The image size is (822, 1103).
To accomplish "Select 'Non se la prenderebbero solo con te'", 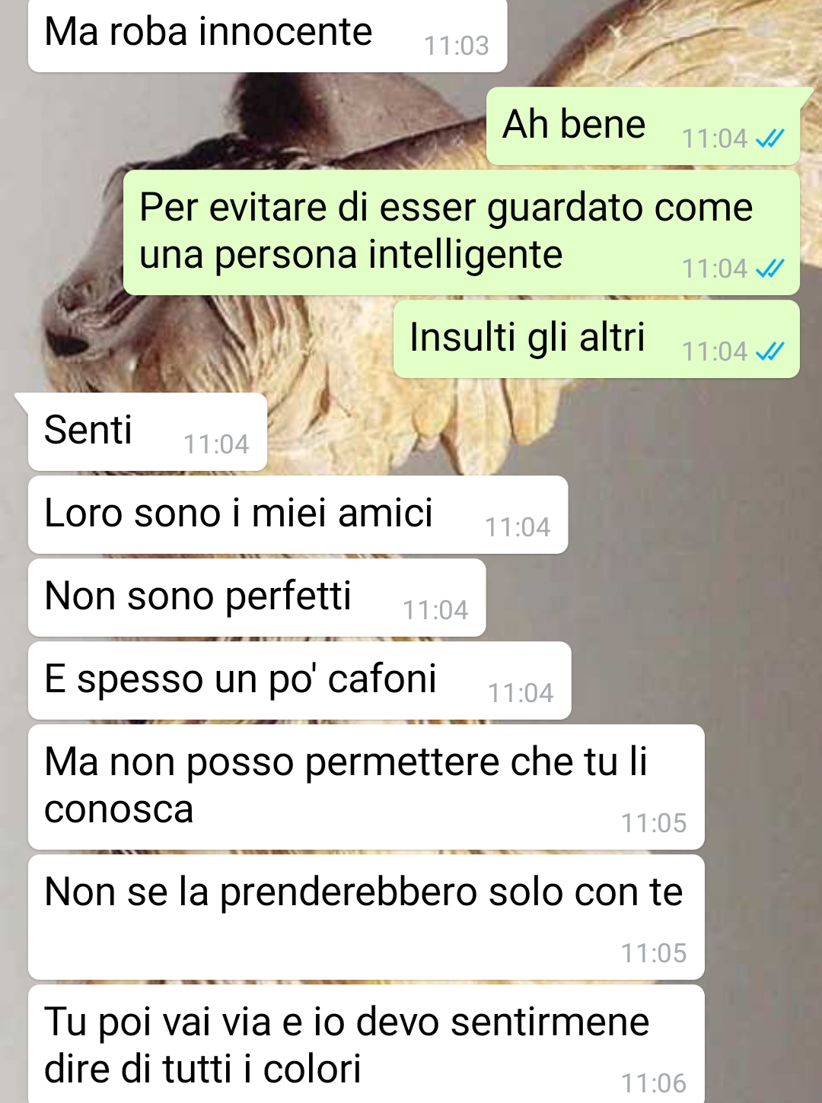I will pyautogui.click(x=366, y=917).
